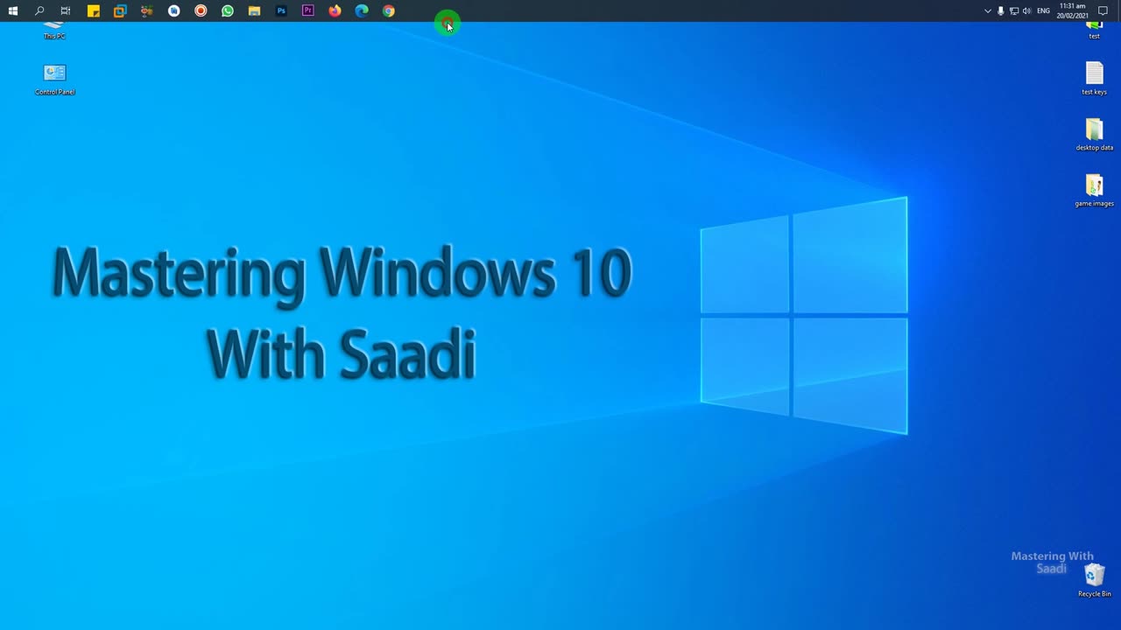Launch Sticky Notes from the taskbar
Viewport: 1121px width, 630px height.
point(94,10)
